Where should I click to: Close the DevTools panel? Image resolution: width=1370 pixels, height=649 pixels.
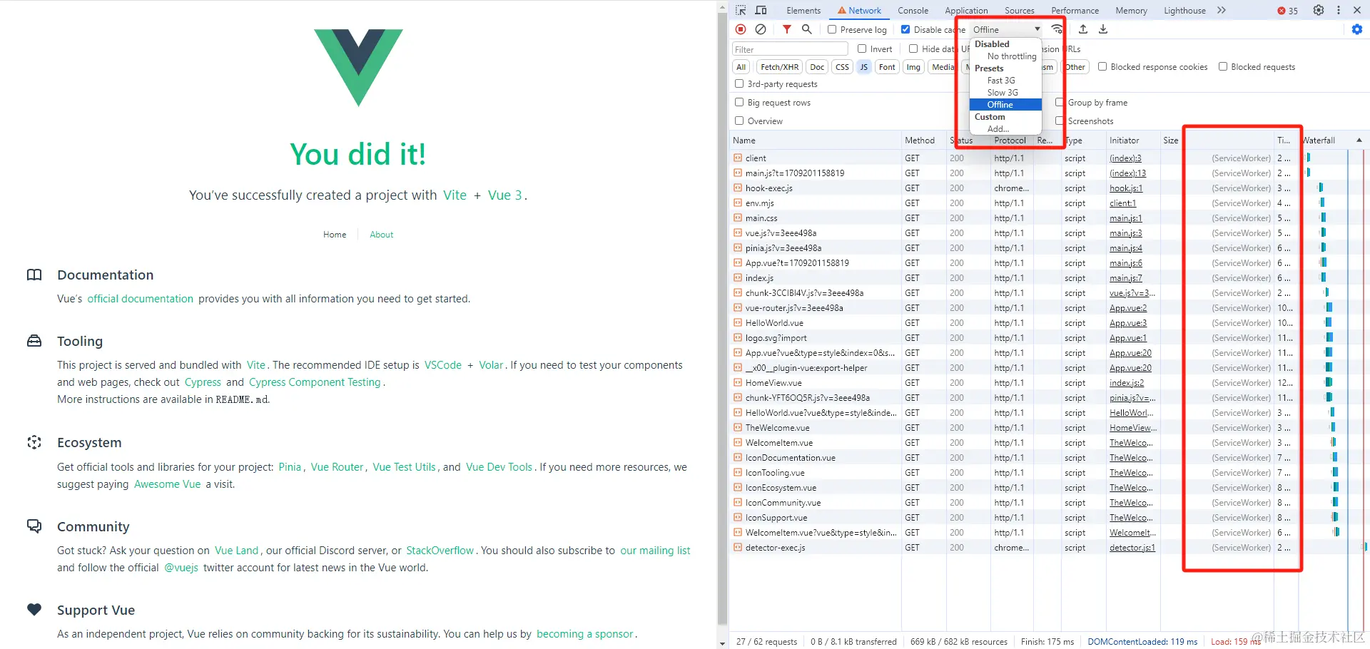(x=1357, y=10)
